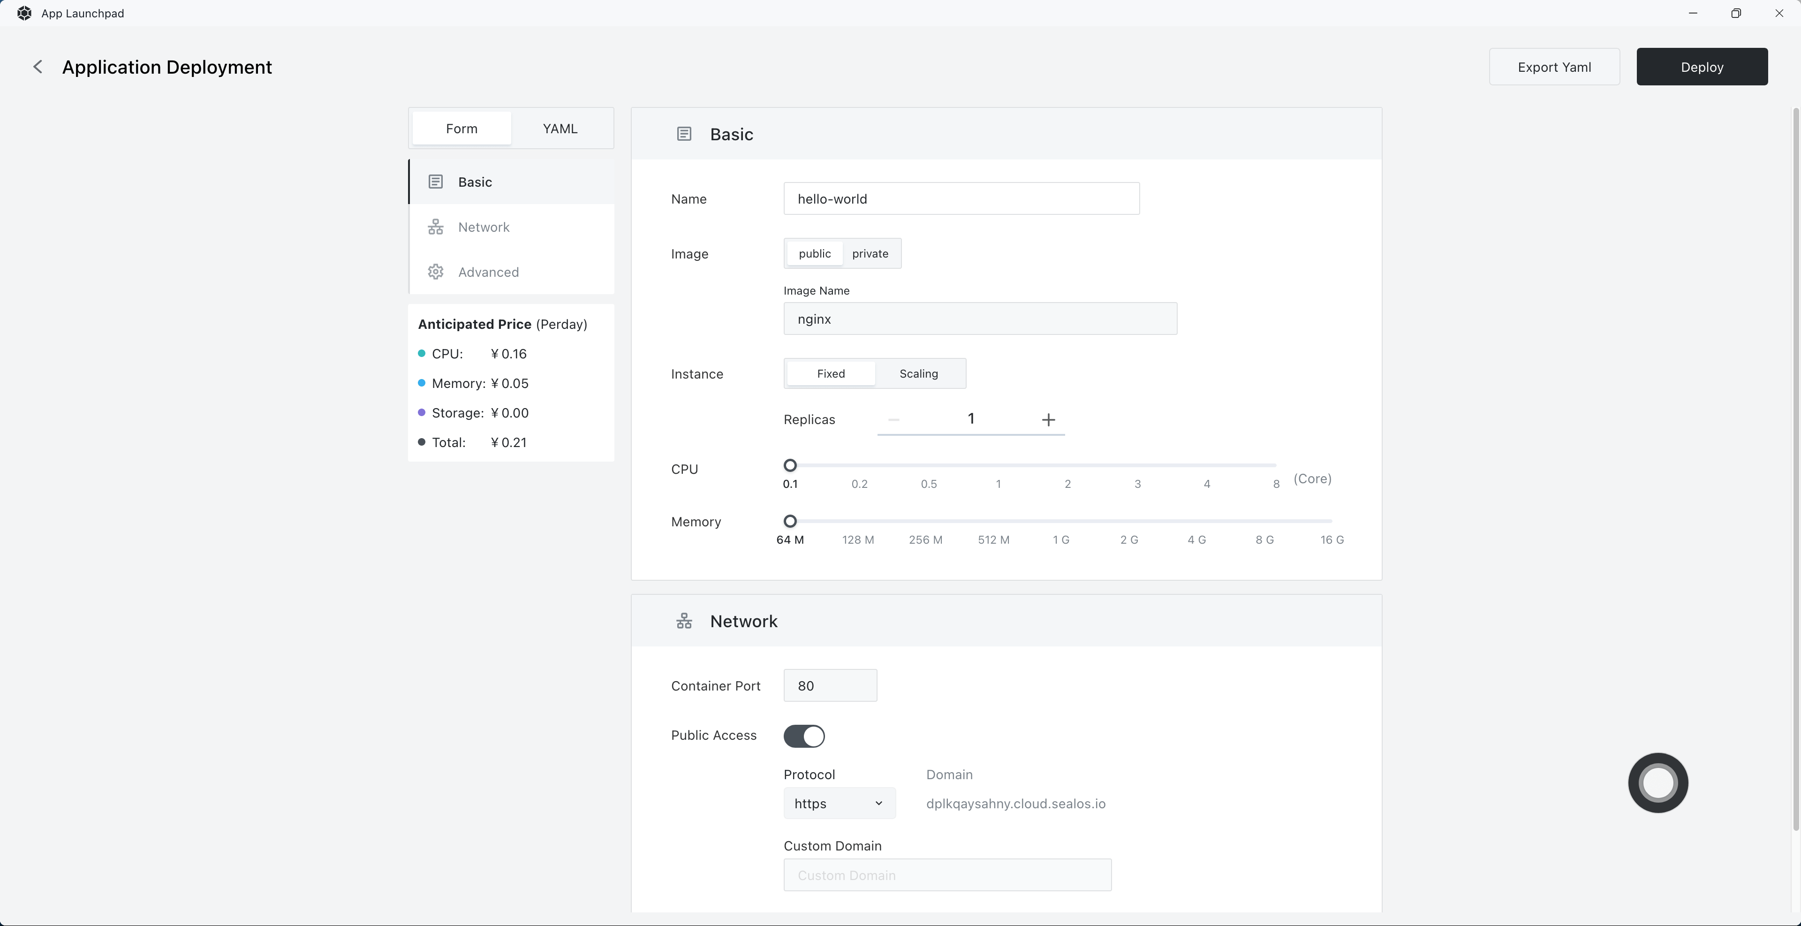Go back using the left chevron arrow
Viewport: 1801px width, 926px height.
tap(38, 67)
